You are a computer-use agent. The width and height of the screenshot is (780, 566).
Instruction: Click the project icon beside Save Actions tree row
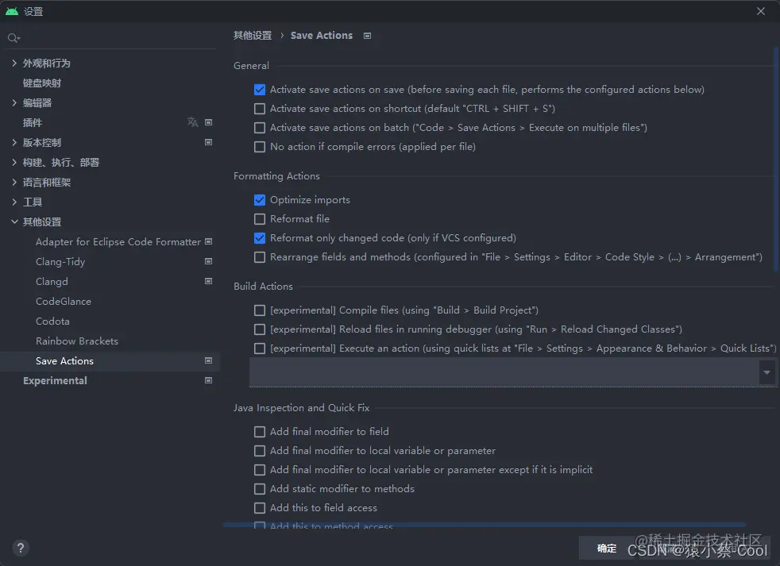coord(208,361)
